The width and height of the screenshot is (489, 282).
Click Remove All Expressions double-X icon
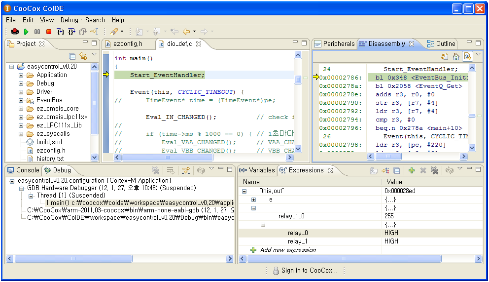point(434,170)
